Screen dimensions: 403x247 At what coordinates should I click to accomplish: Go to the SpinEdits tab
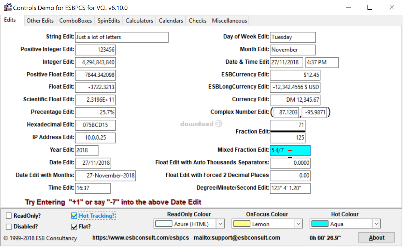[x=109, y=21]
